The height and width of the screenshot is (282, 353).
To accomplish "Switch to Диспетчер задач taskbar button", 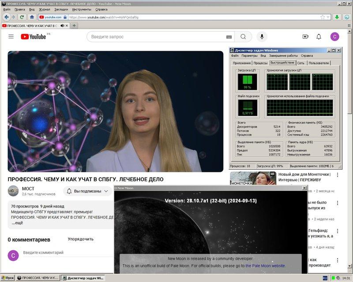I will pyautogui.click(x=83, y=278).
